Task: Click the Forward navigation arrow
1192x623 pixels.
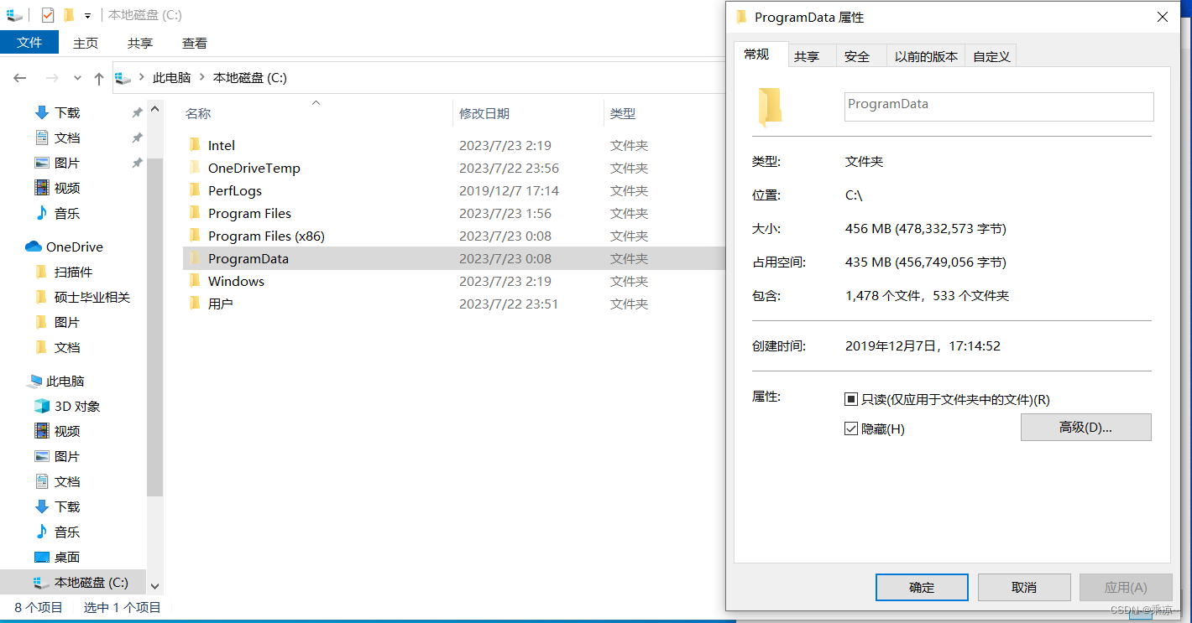Action: [52, 78]
